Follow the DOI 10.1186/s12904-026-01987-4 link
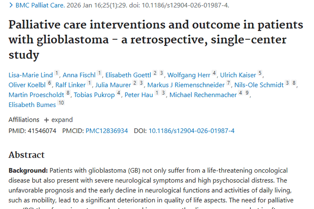 tap(191, 131)
